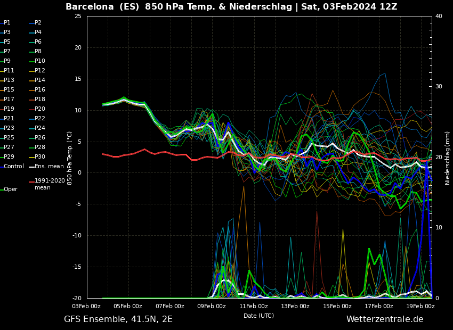Select the 1991-2020 mean legend label
This screenshot has height=330, width=453.
[x=50, y=184]
